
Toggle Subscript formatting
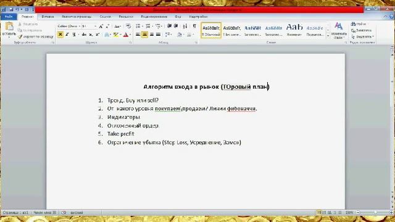pyautogui.click(x=91, y=35)
